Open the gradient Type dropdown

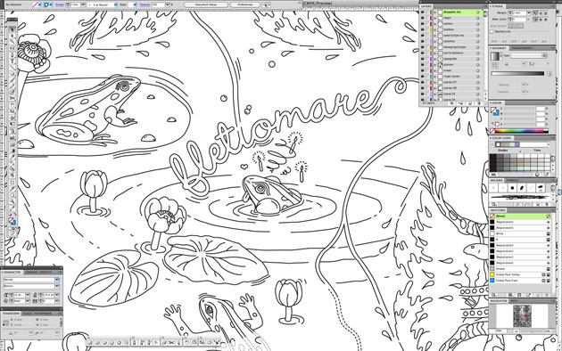(x=529, y=56)
